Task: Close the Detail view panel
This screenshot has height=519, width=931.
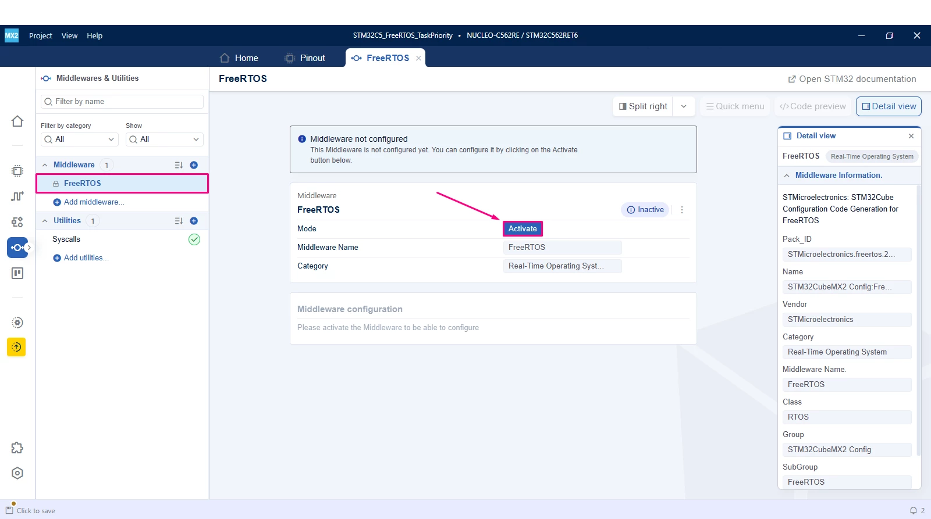Action: pyautogui.click(x=911, y=136)
